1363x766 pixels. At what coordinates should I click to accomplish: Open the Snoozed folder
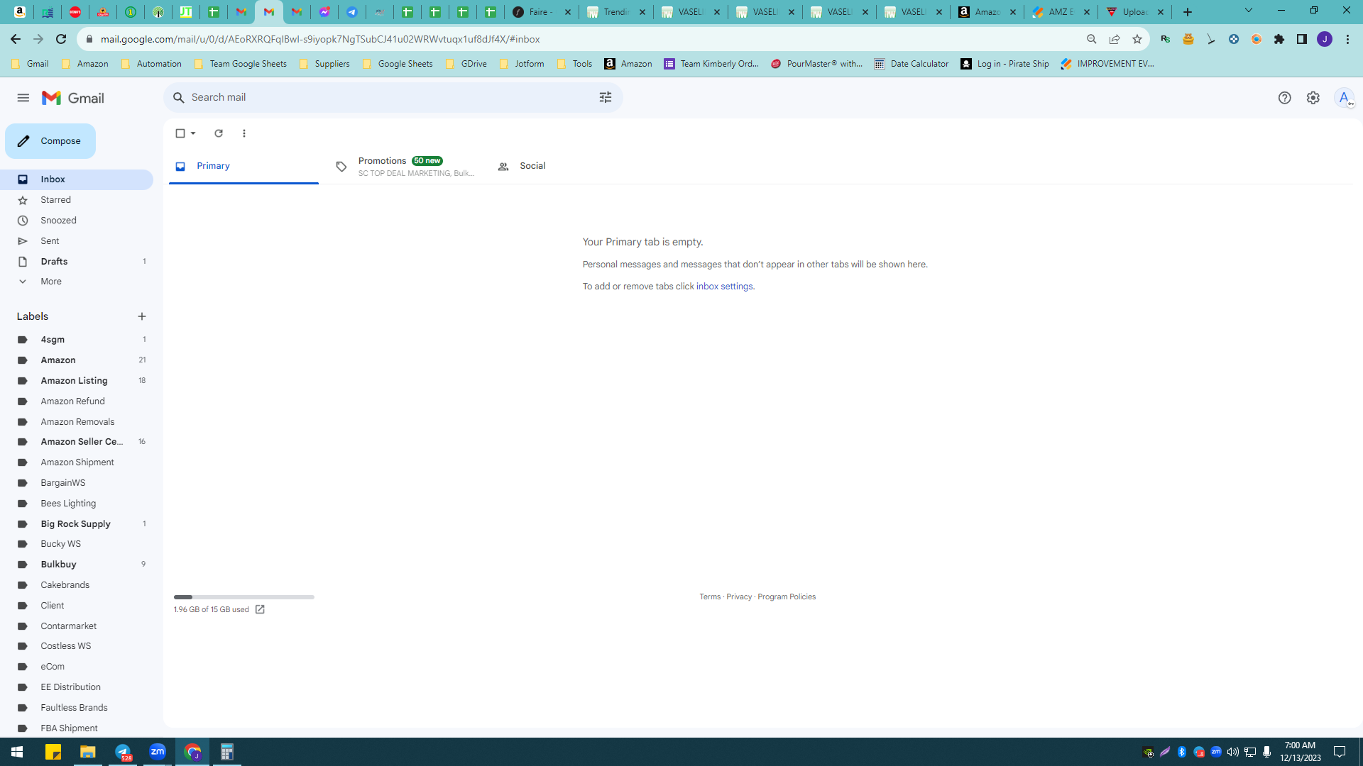(77, 221)
